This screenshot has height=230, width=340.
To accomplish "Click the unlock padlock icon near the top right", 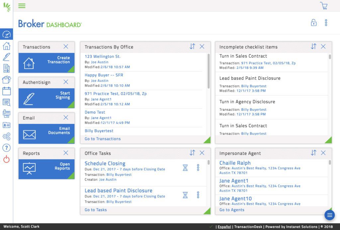I will point(314,23).
